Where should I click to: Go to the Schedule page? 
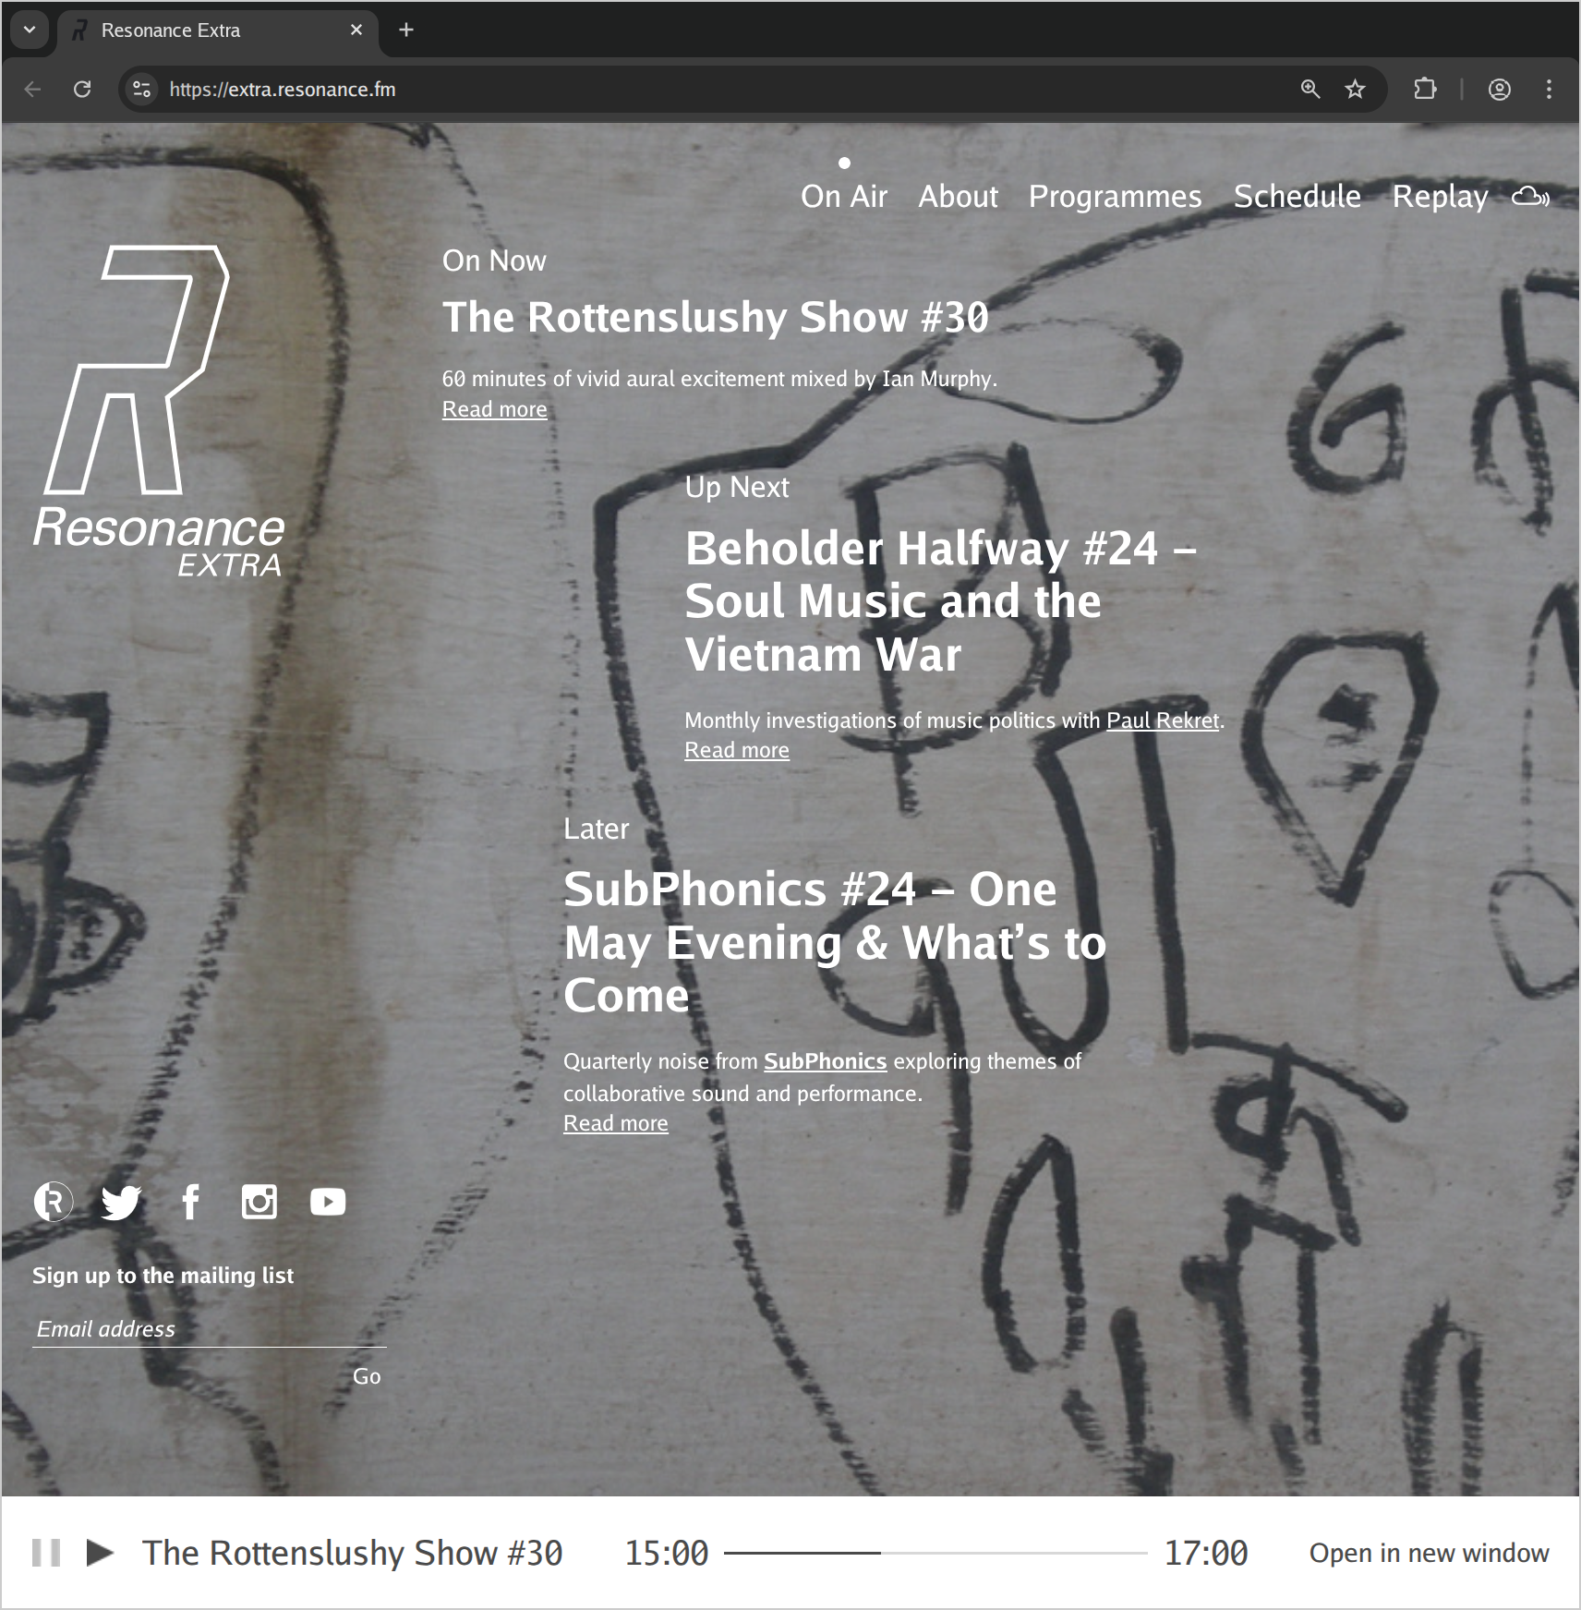pos(1297,197)
